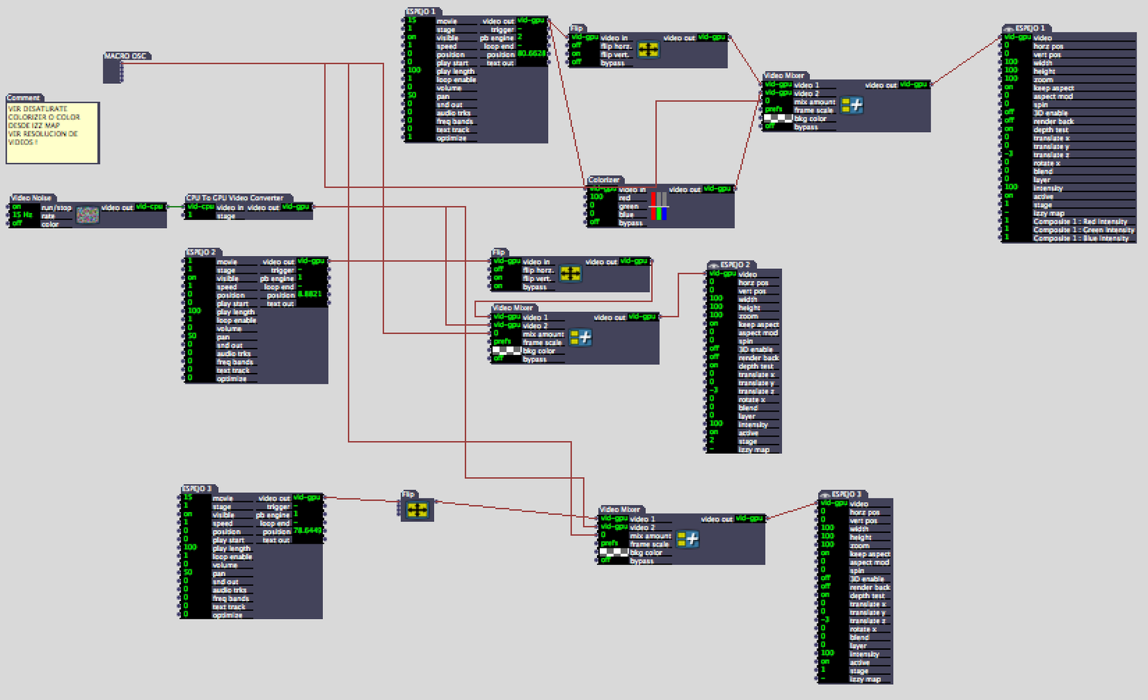
Task: Click the ESPEJO 2 movie player position output value
Action: coord(309,295)
